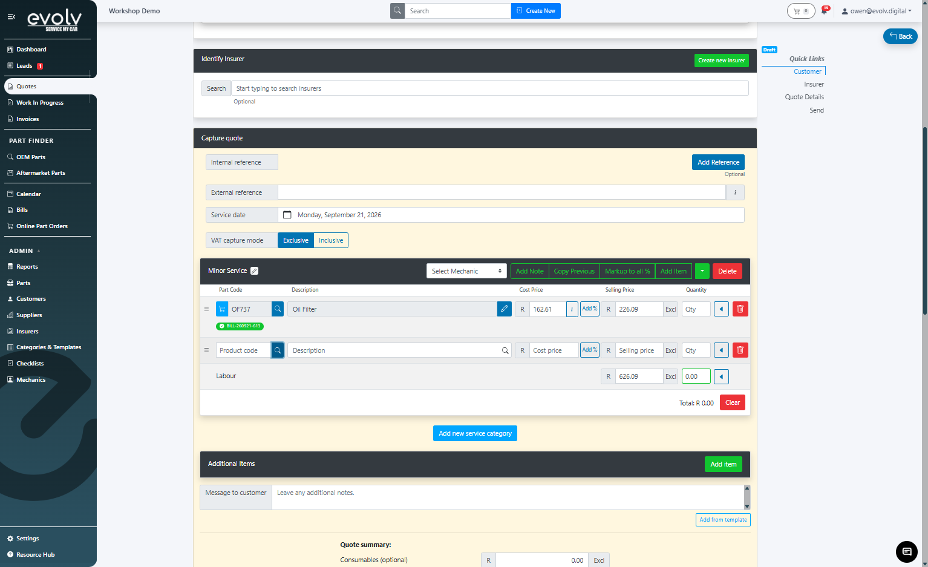The image size is (928, 567).
Task: Collapse the sidebar with the menu toggle icon
Action: point(11,17)
